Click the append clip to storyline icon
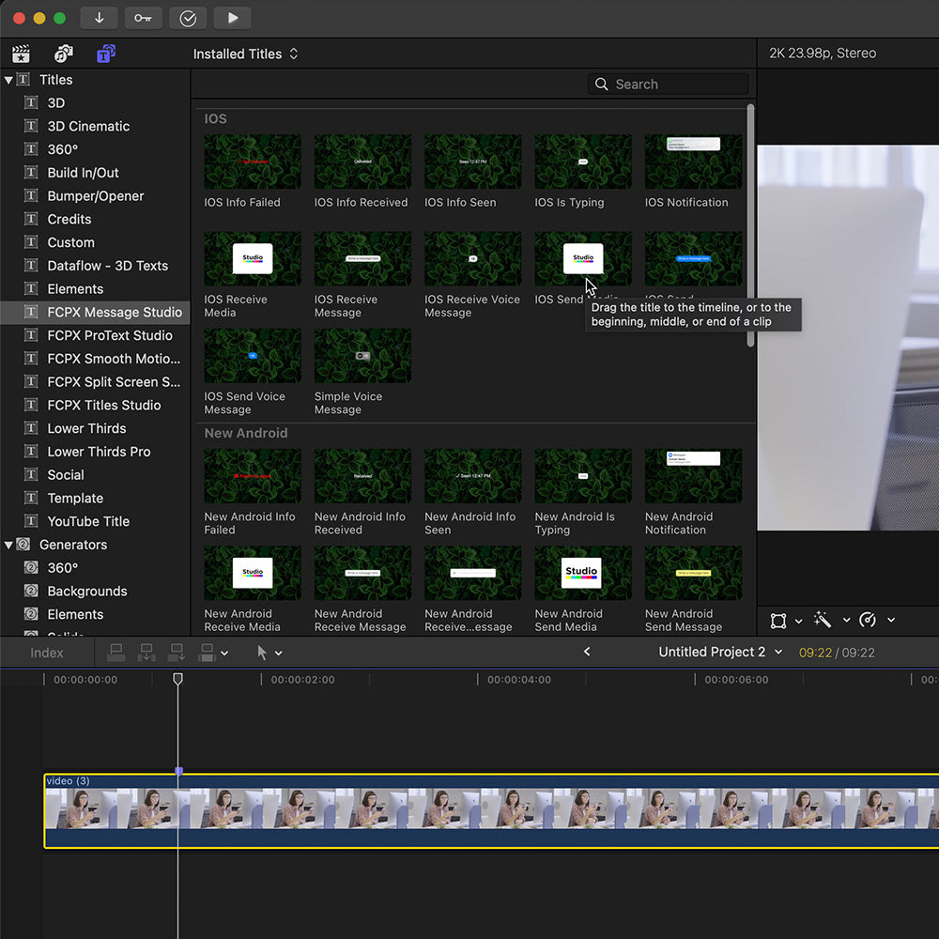This screenshot has height=939, width=939. [177, 652]
